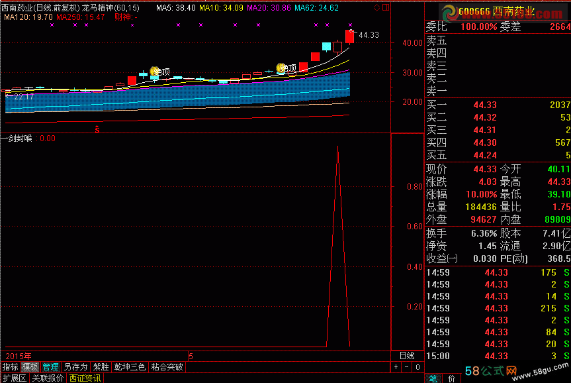Click the 总量 value 184436

coord(481,207)
